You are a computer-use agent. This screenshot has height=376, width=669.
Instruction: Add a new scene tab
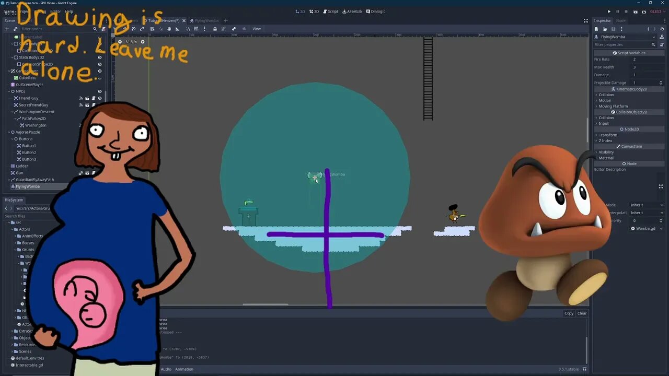click(x=226, y=20)
